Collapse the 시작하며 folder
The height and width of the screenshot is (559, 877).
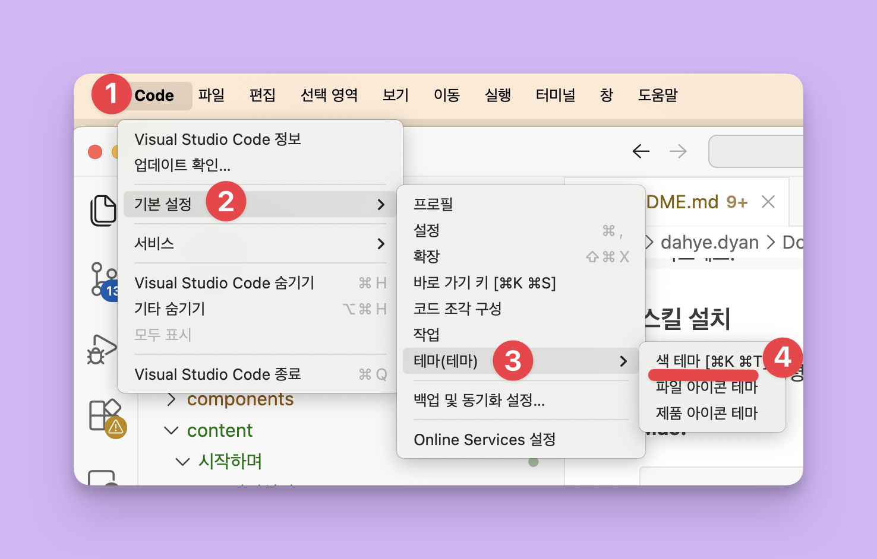(183, 461)
